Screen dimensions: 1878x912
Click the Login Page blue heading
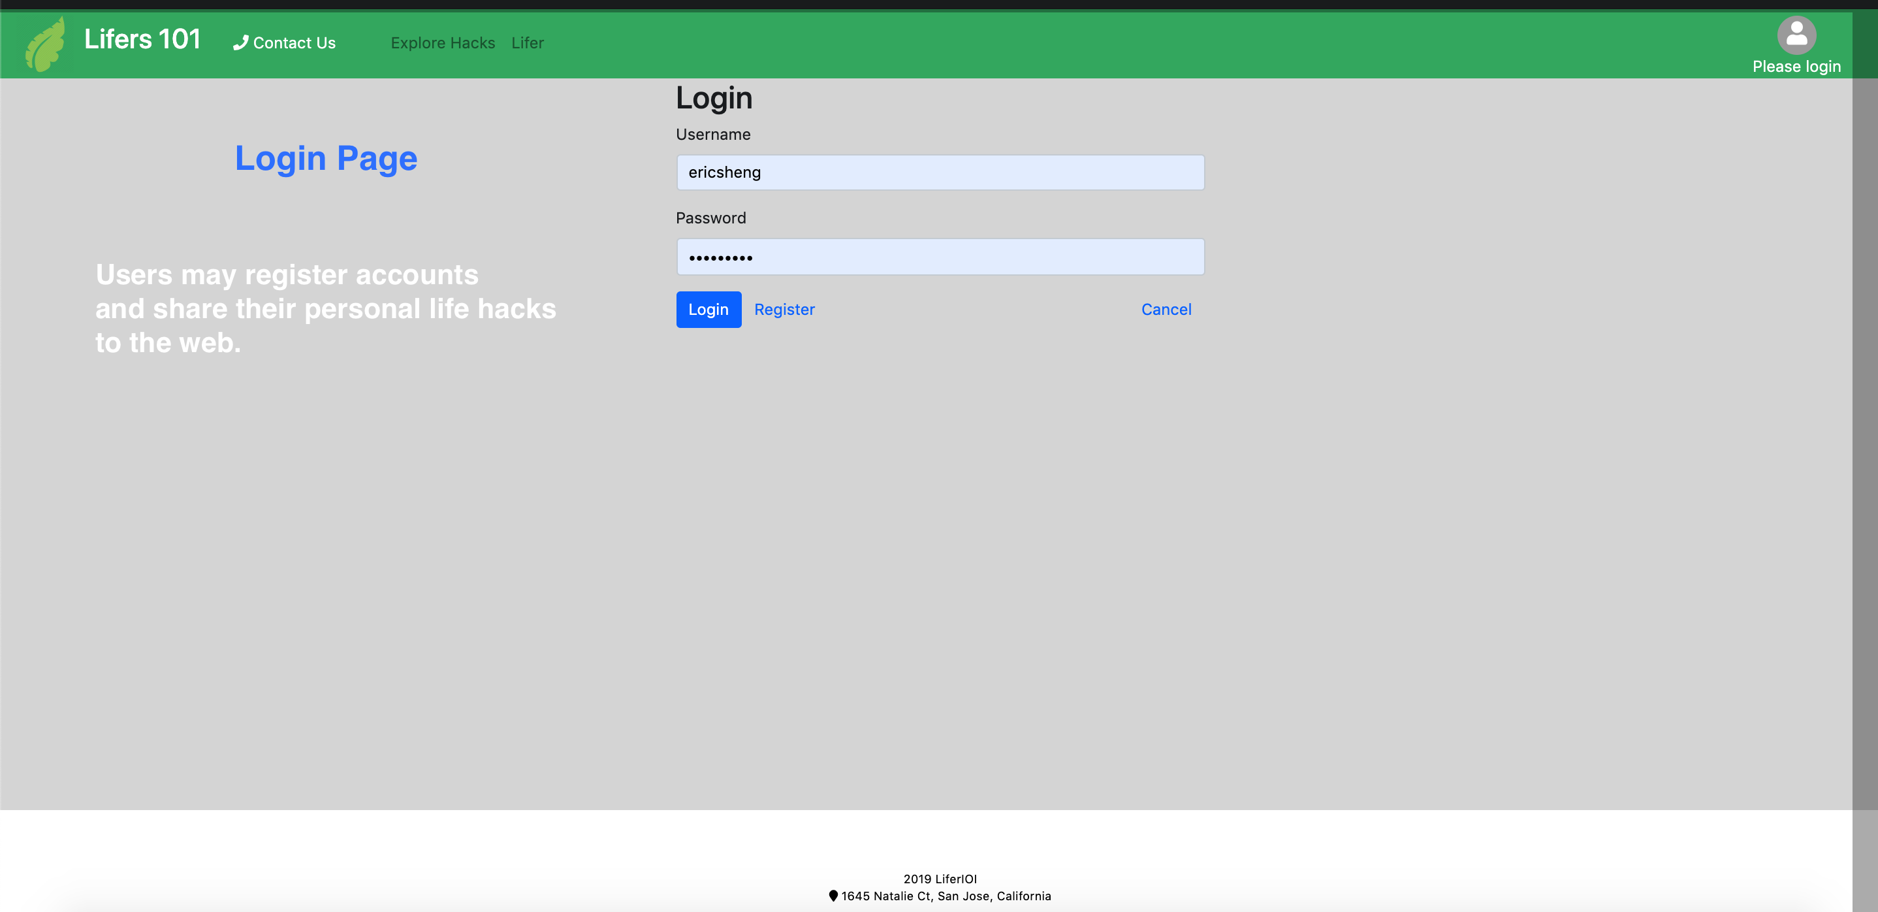click(326, 158)
